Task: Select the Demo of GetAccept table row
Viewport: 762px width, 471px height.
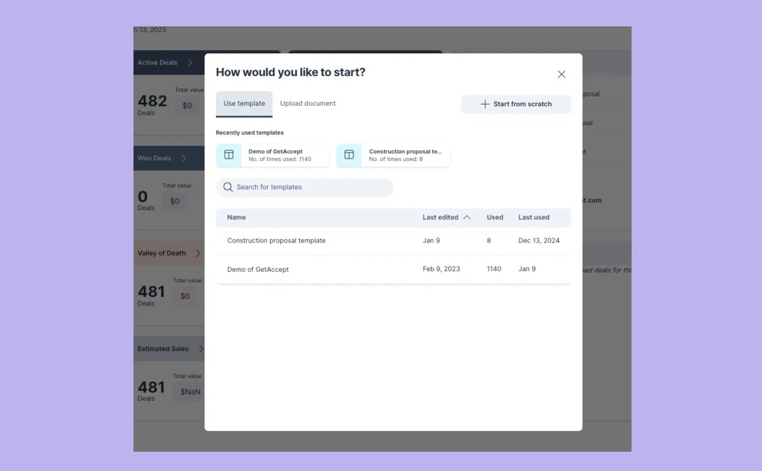Action: pyautogui.click(x=258, y=269)
